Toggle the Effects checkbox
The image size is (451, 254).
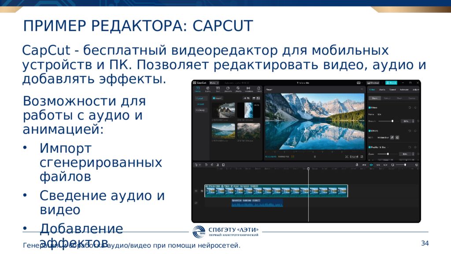click(370, 131)
